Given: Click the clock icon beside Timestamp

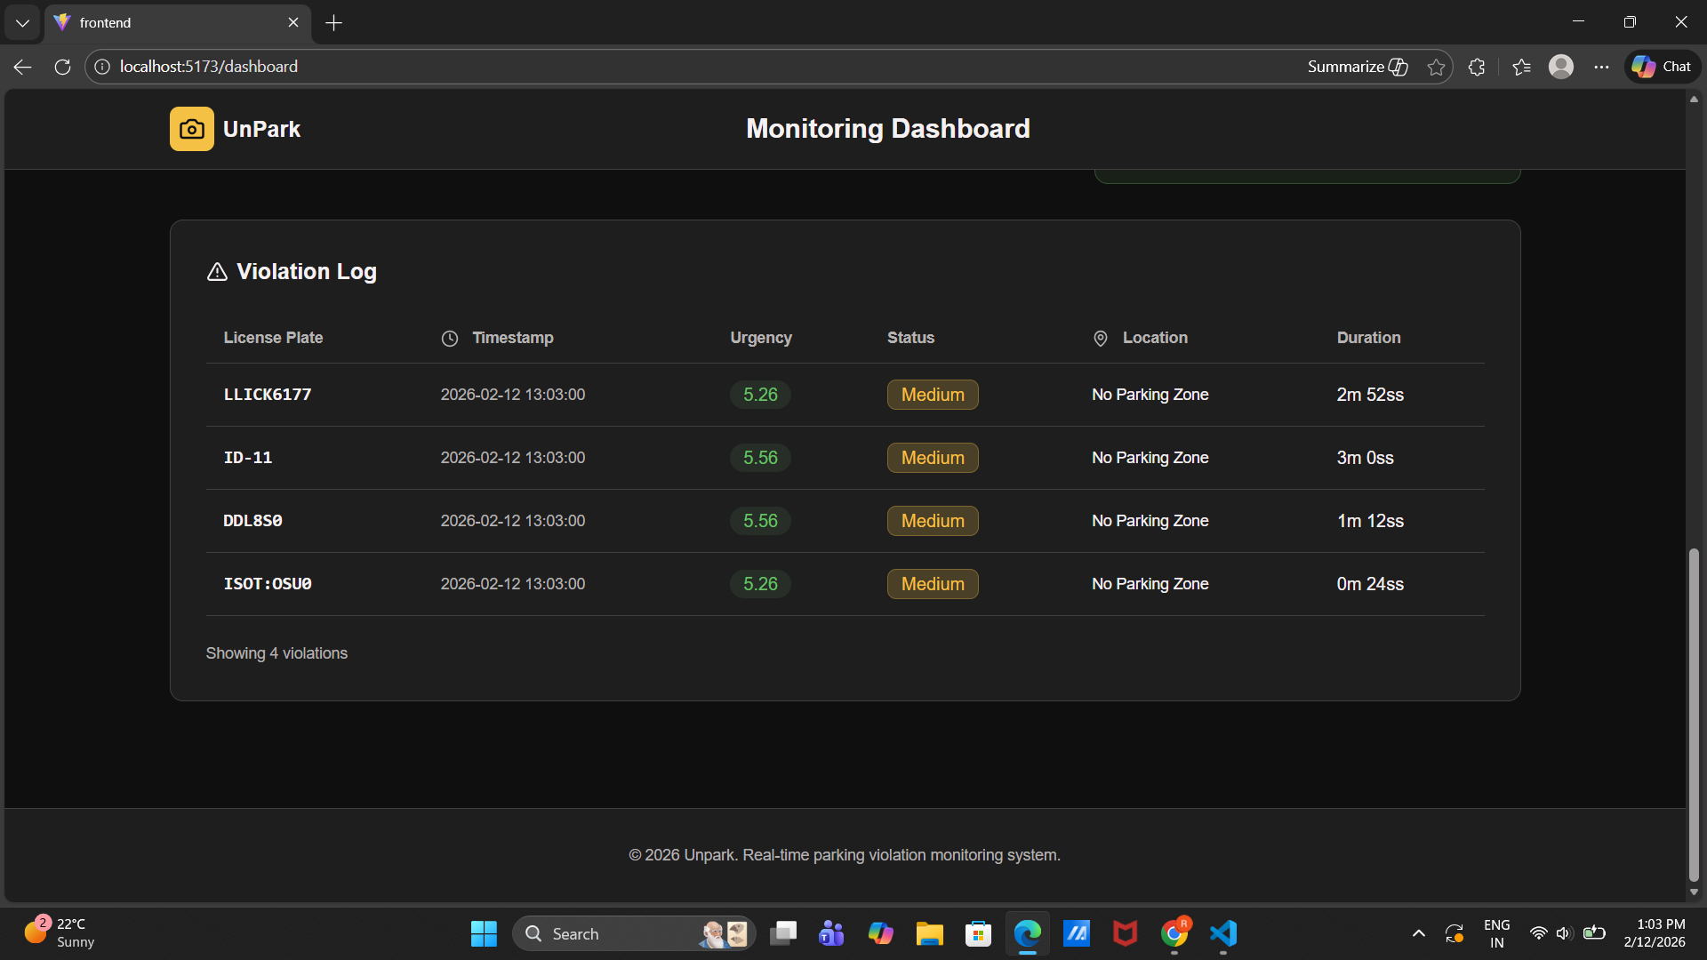Looking at the screenshot, I should [450, 339].
